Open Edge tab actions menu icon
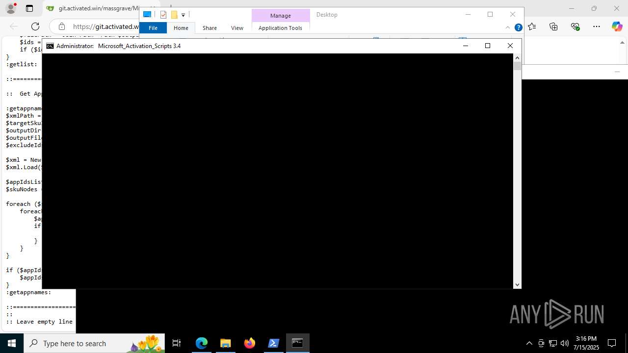The image size is (628, 353). click(29, 8)
